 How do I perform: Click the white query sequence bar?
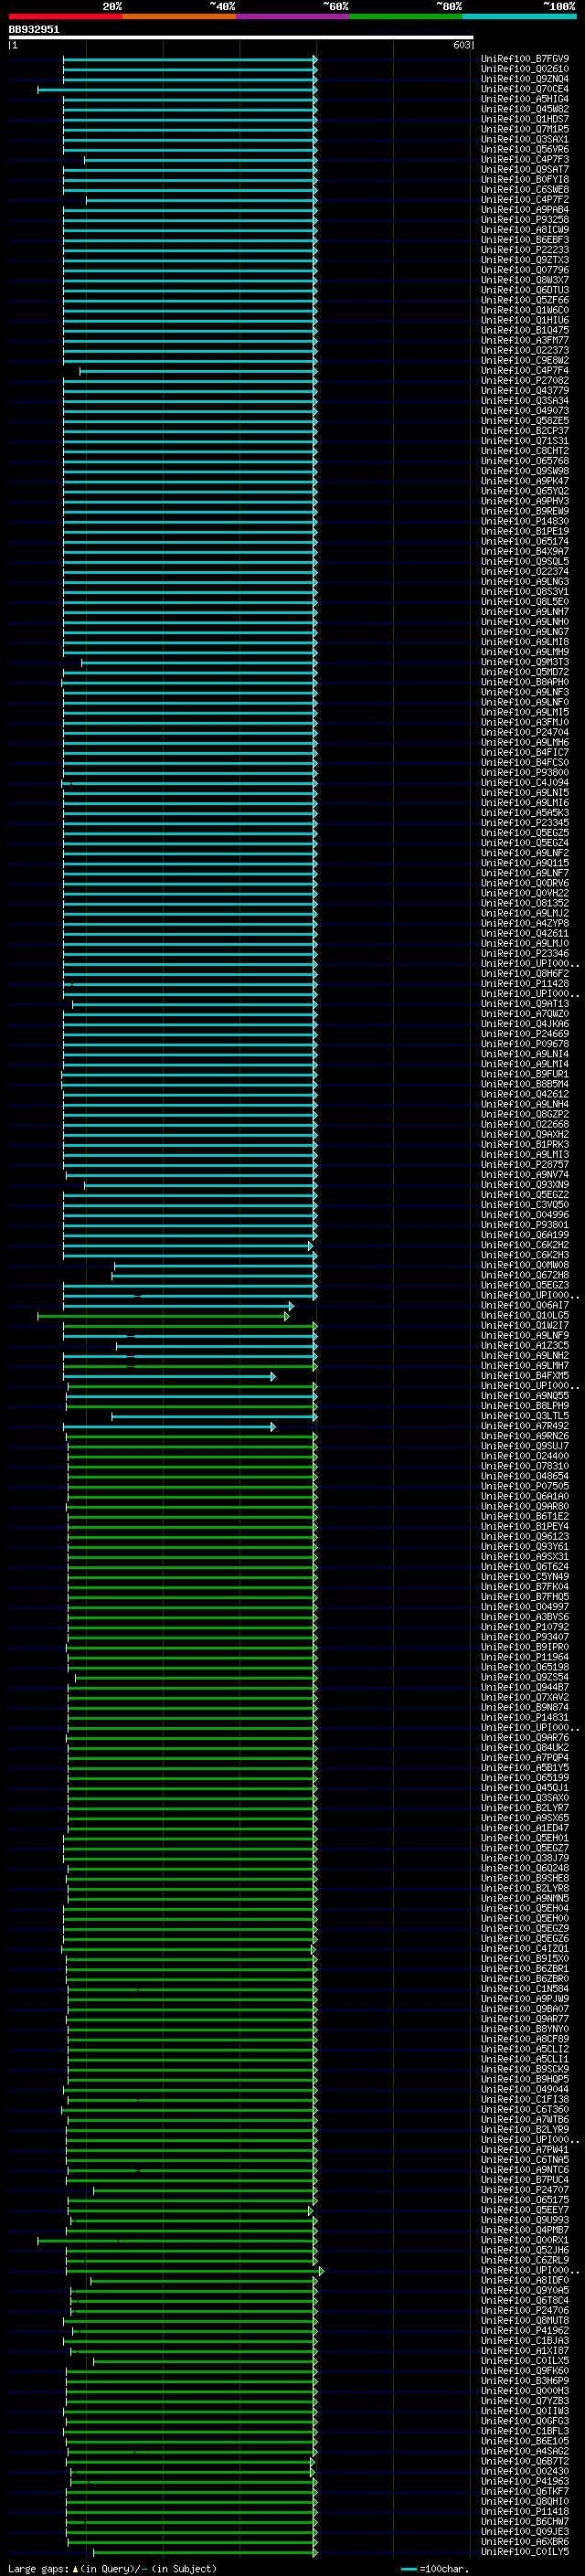tap(241, 38)
